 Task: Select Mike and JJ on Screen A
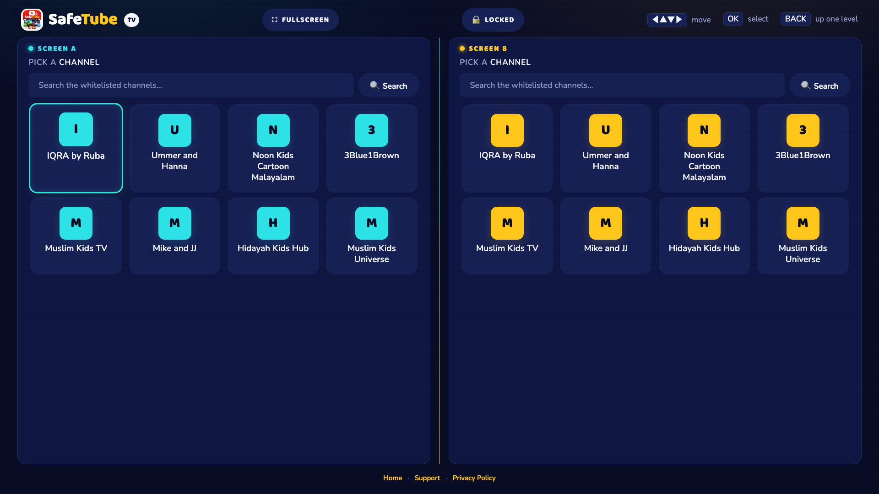174,236
